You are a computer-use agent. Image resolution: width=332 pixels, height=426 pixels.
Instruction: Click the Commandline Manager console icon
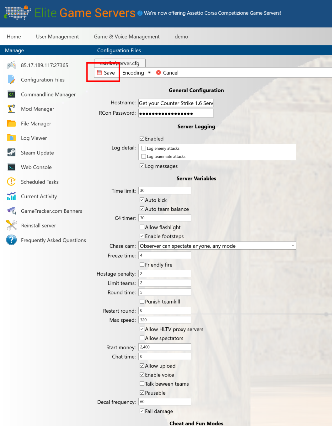[x=12, y=94]
